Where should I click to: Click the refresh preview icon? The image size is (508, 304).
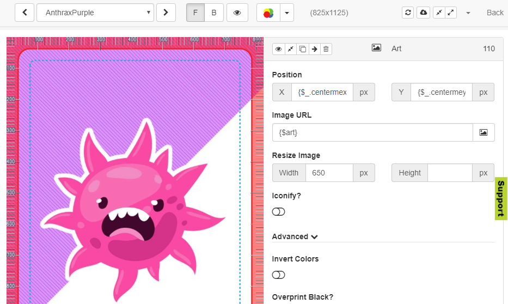[408, 13]
